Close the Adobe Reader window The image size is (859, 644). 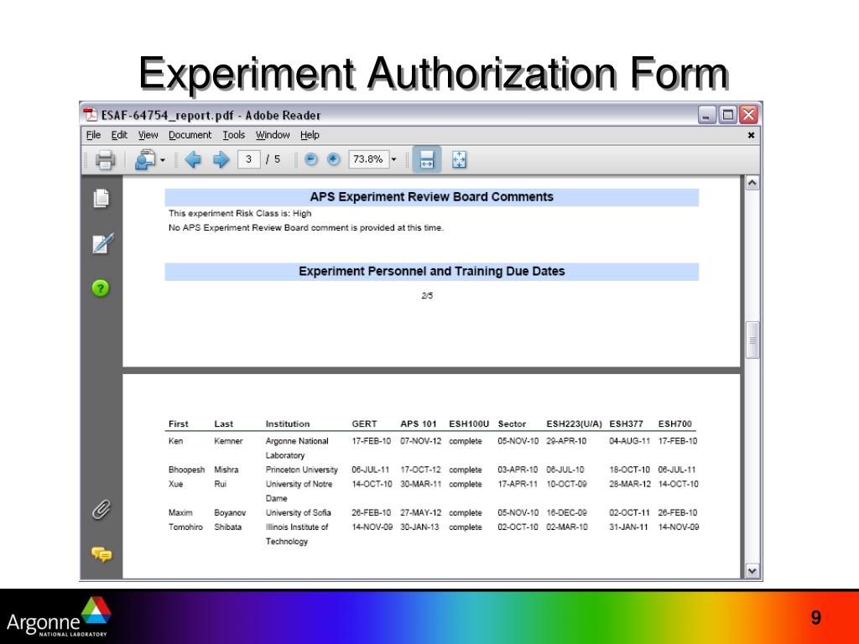(747, 115)
